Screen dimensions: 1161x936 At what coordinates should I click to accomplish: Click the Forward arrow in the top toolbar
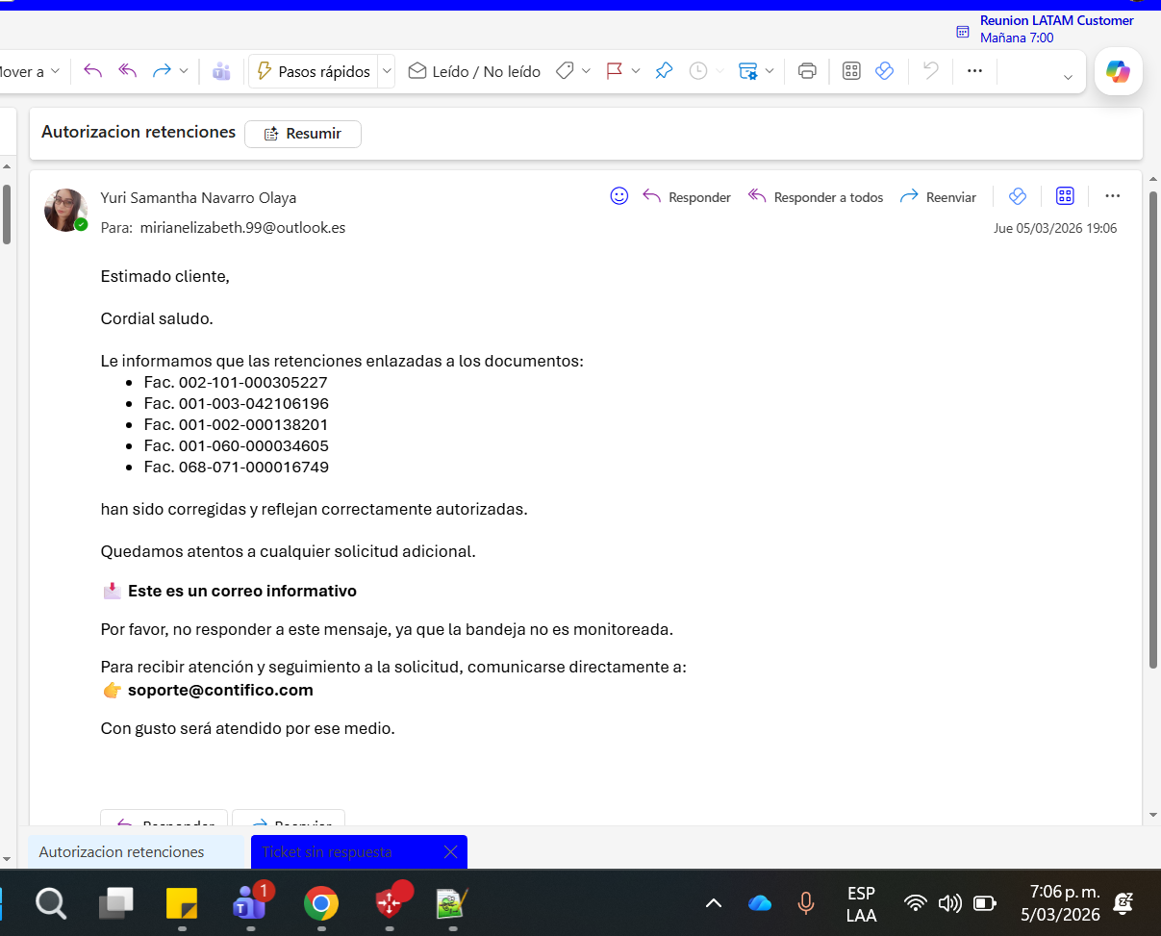coord(162,71)
